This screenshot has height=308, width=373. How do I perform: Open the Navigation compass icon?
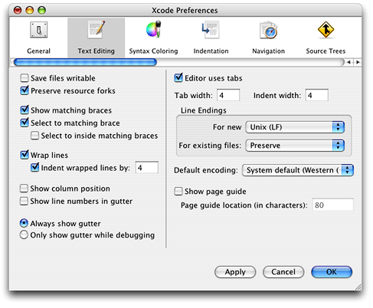click(x=268, y=30)
